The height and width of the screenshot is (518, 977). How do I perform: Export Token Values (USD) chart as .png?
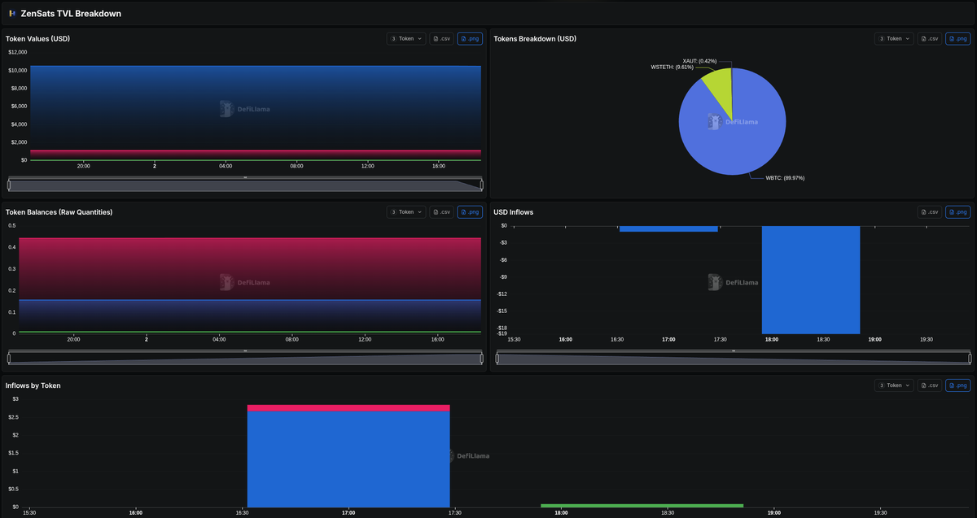(x=470, y=38)
